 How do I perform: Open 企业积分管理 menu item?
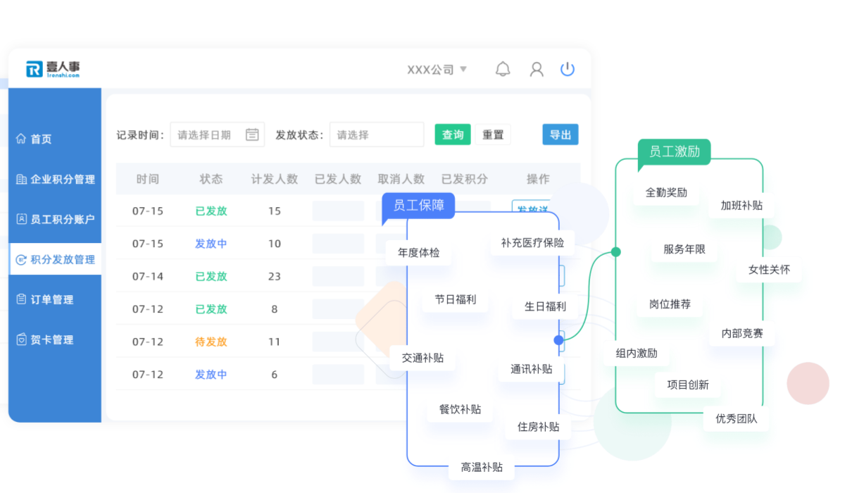tap(55, 179)
